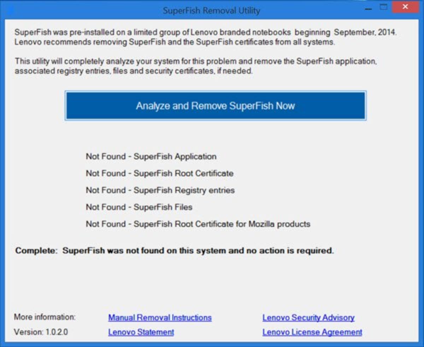
Task: Click the 'This utility will completely analyze' paragraph
Action: click(196, 66)
